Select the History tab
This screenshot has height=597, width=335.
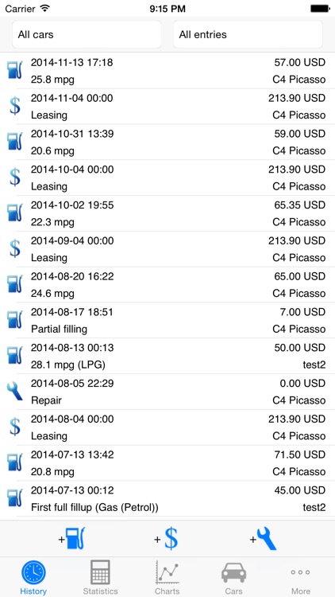point(33,577)
